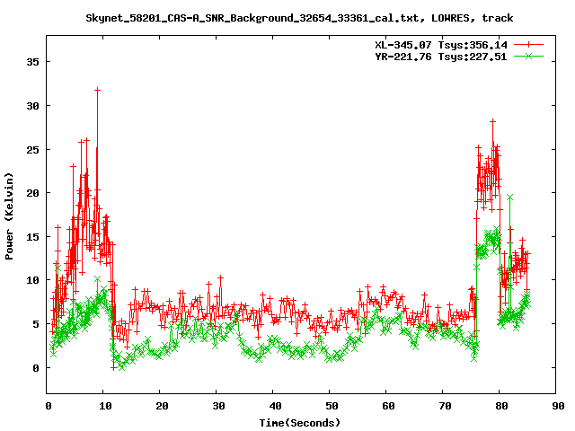The height and width of the screenshot is (431, 575).
Task: Select the XL-345.07 Tsys legend label
Action: tap(440, 44)
